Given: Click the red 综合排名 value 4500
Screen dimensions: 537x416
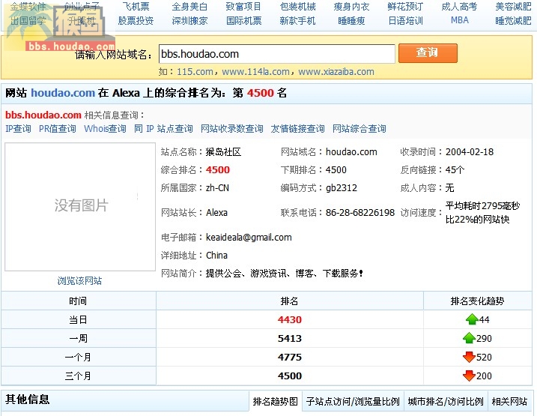Looking at the screenshot, I should (218, 169).
